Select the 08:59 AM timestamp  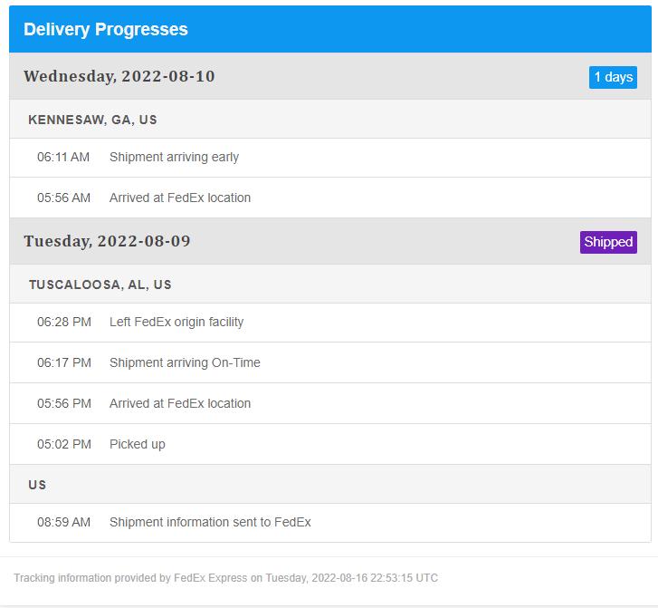pos(63,522)
